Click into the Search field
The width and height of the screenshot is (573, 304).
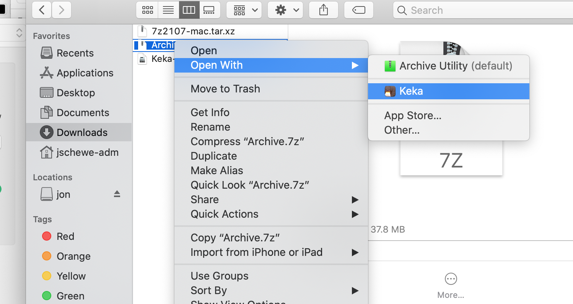point(483,10)
